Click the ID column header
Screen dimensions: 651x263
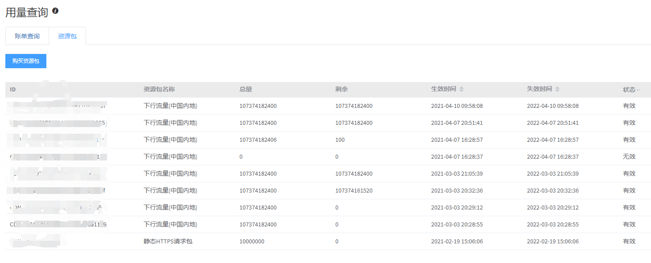13,90
